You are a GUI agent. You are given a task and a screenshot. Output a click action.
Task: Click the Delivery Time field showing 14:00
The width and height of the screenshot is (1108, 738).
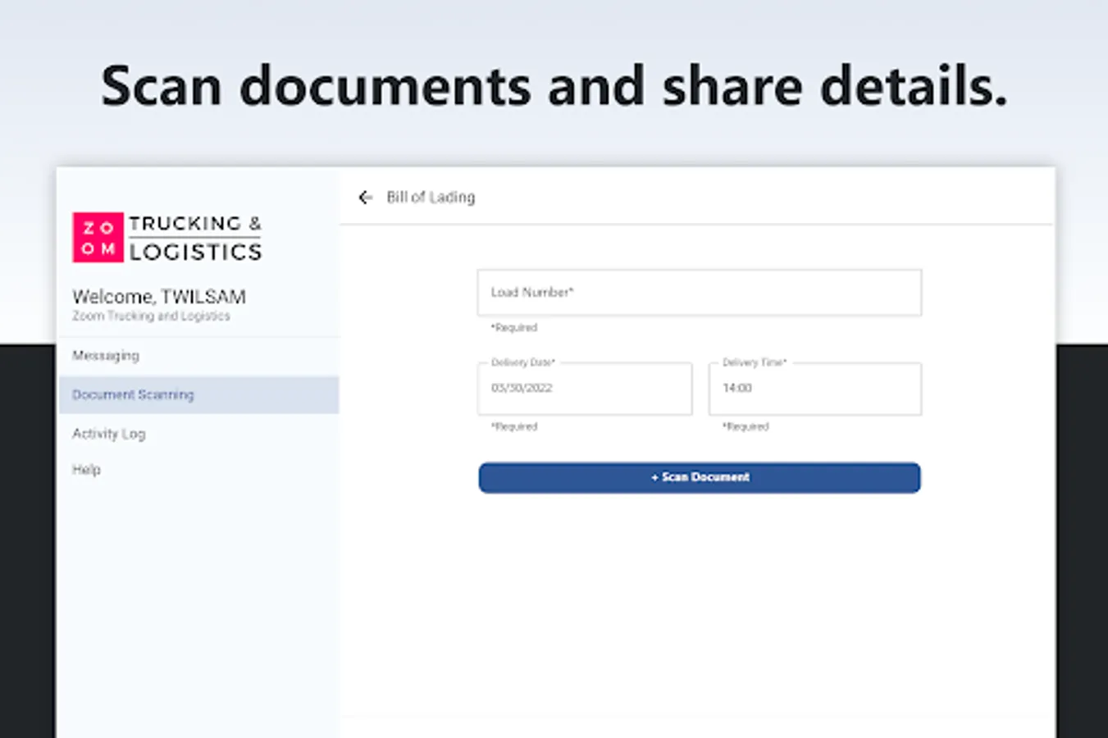tap(814, 389)
